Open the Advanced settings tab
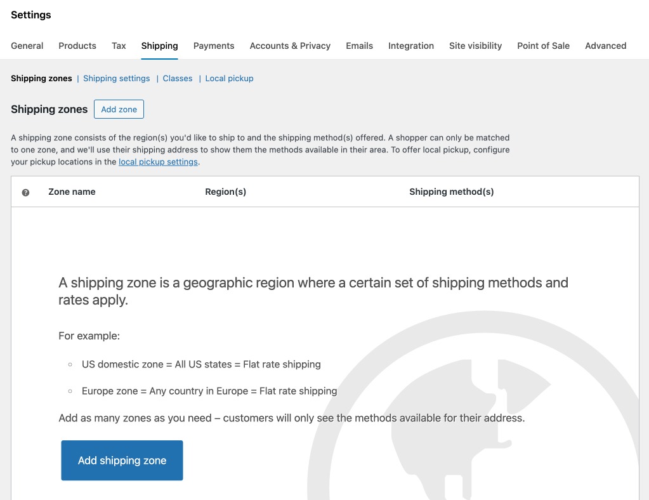 tap(605, 46)
